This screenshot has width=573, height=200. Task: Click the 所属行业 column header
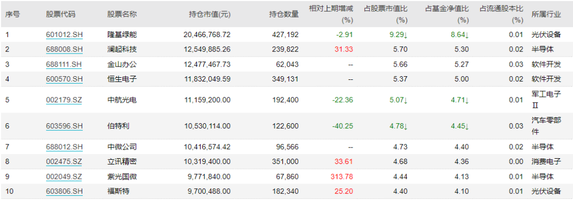click(x=546, y=14)
